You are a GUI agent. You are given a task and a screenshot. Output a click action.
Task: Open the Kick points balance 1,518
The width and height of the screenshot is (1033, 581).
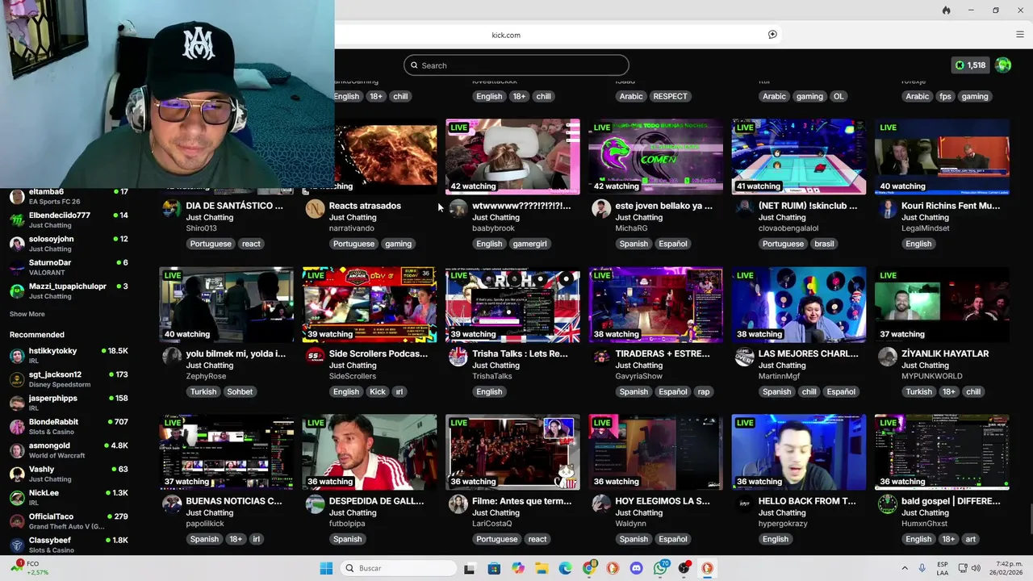pos(971,65)
